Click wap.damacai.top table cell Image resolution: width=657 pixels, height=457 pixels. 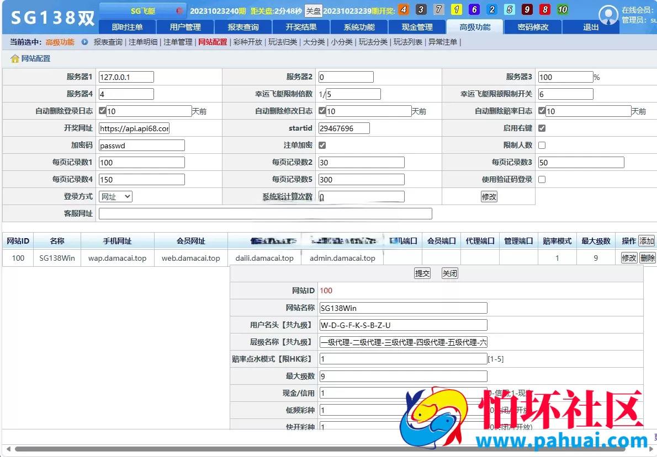click(117, 258)
